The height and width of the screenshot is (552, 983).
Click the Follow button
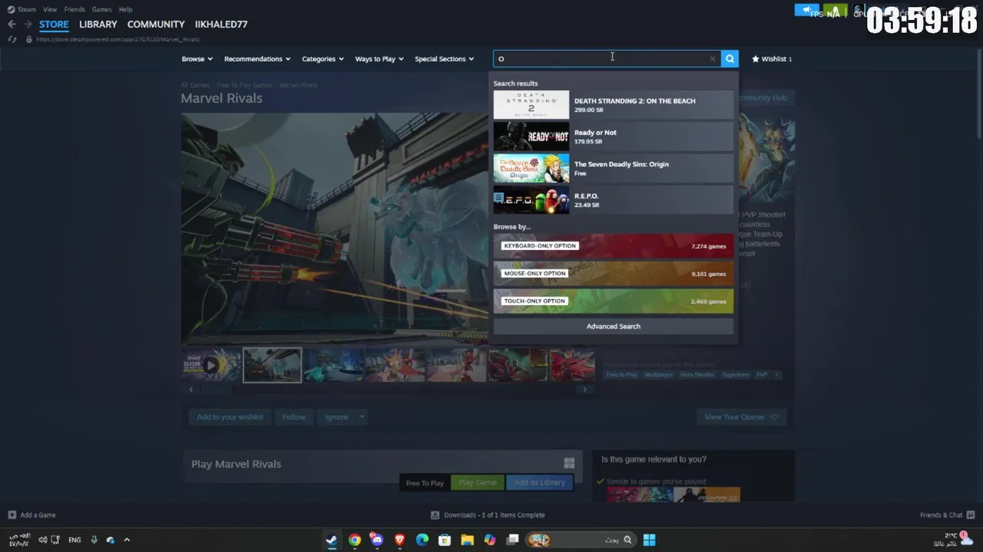pyautogui.click(x=293, y=417)
